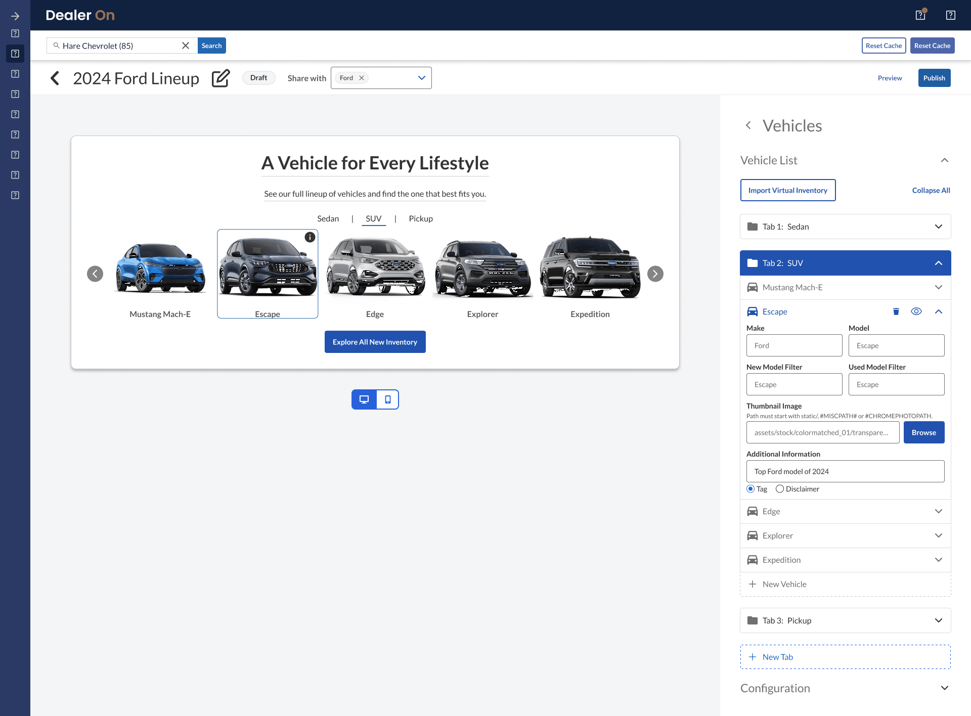This screenshot has height=716, width=971.
Task: Select the Tag radio option
Action: [751, 489]
